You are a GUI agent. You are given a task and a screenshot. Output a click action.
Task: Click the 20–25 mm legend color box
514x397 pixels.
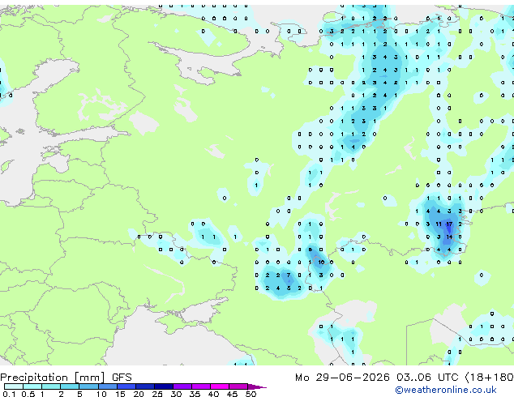(145, 386)
